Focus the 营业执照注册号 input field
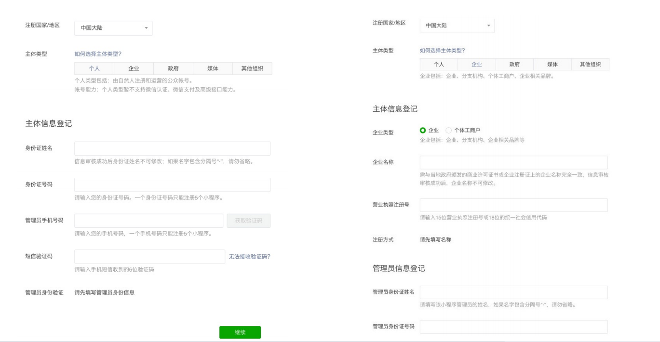The image size is (660, 342). [513, 205]
